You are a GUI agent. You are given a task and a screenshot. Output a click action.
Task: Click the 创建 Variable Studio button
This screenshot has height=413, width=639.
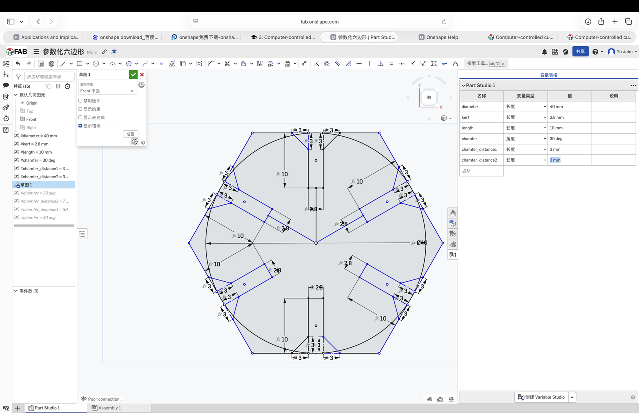[x=541, y=397]
